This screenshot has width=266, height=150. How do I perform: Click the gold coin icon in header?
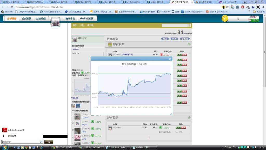coord(225,19)
